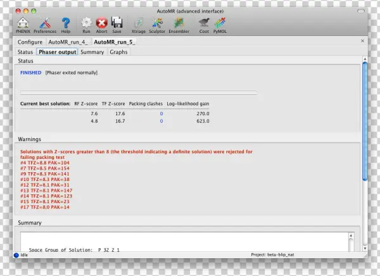Launch the Sculptor tool

click(157, 25)
